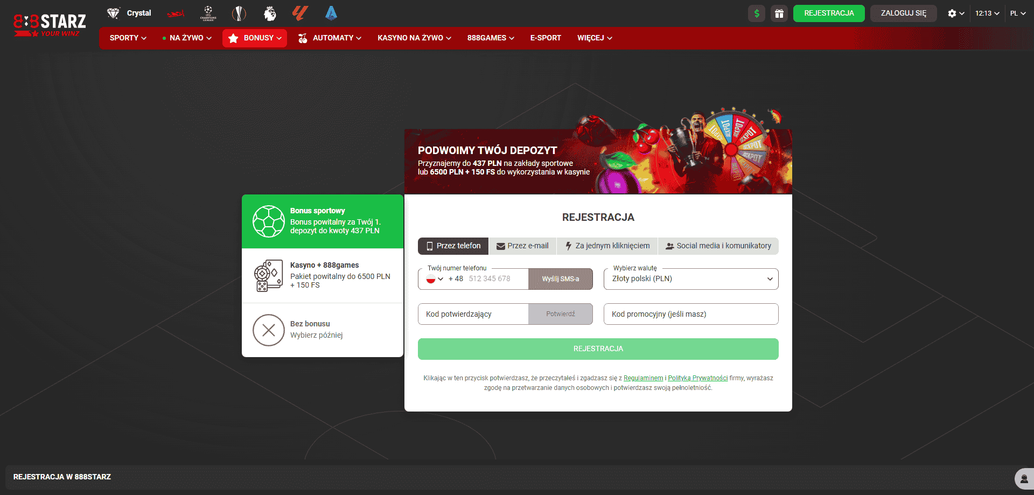The height and width of the screenshot is (495, 1034).
Task: Open the Regulaminem link
Action: coord(643,378)
